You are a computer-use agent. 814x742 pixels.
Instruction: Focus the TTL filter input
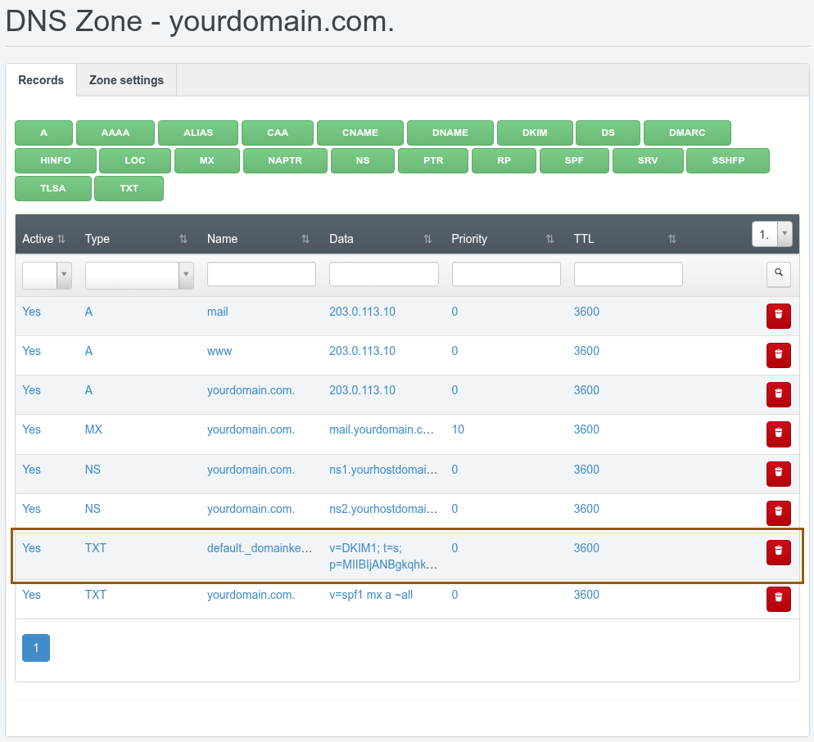pyautogui.click(x=628, y=274)
